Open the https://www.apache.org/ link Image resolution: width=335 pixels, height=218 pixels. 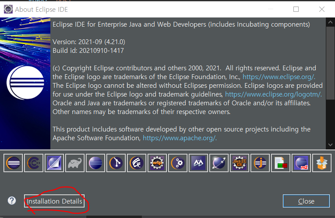tap(180, 138)
